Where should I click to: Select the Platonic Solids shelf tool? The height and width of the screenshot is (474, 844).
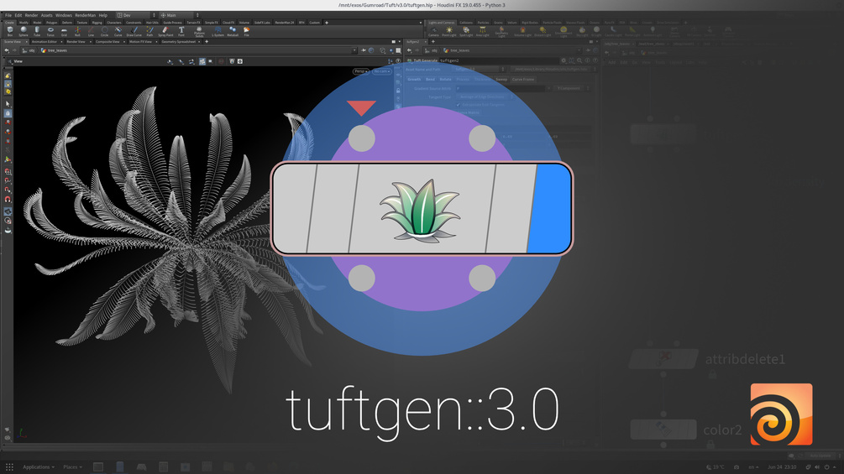click(x=199, y=32)
